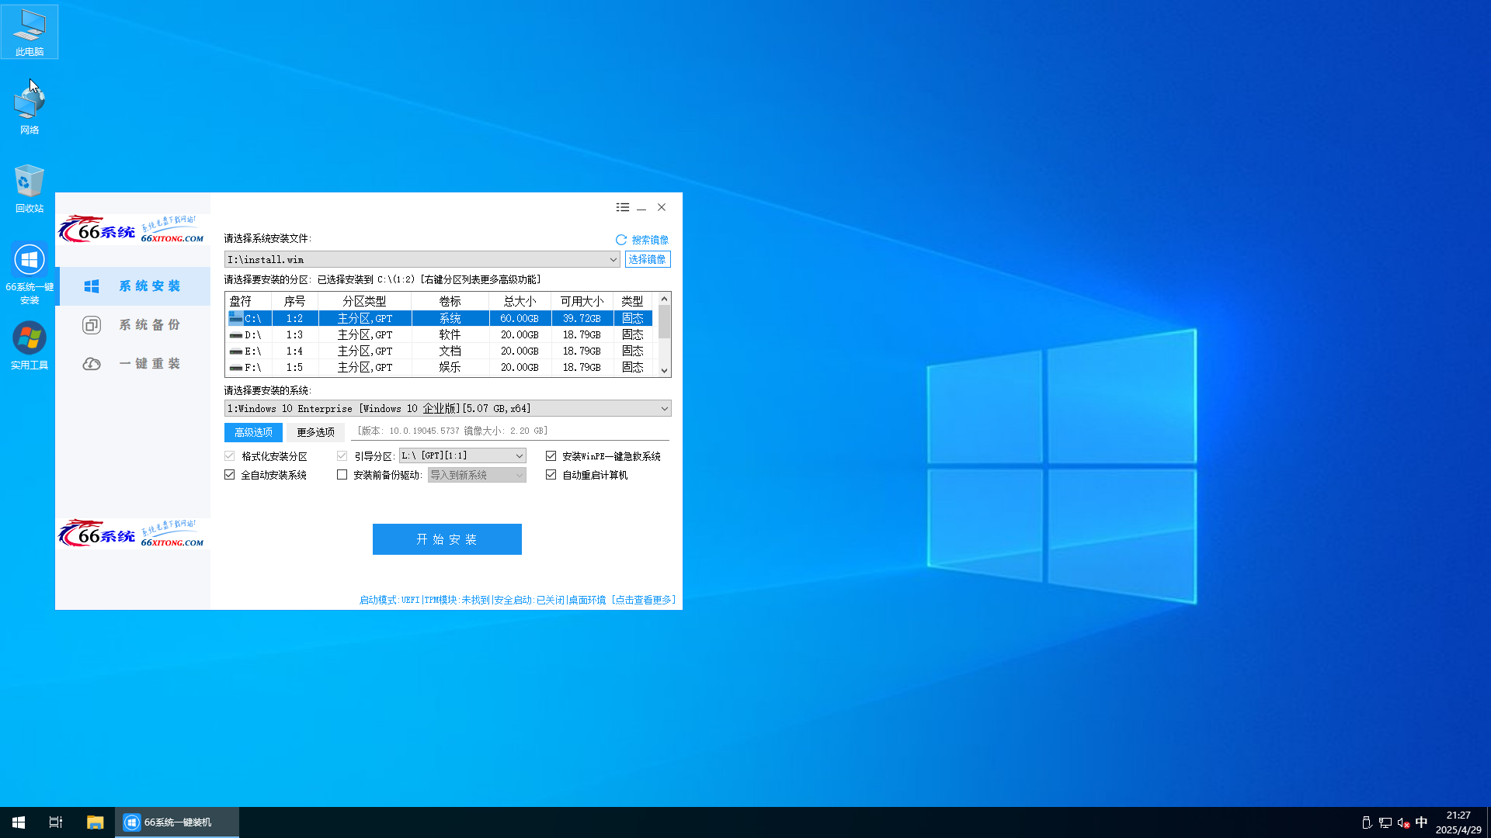Click the copy icon beside 系统备份
This screenshot has height=838, width=1491.
pyautogui.click(x=92, y=325)
